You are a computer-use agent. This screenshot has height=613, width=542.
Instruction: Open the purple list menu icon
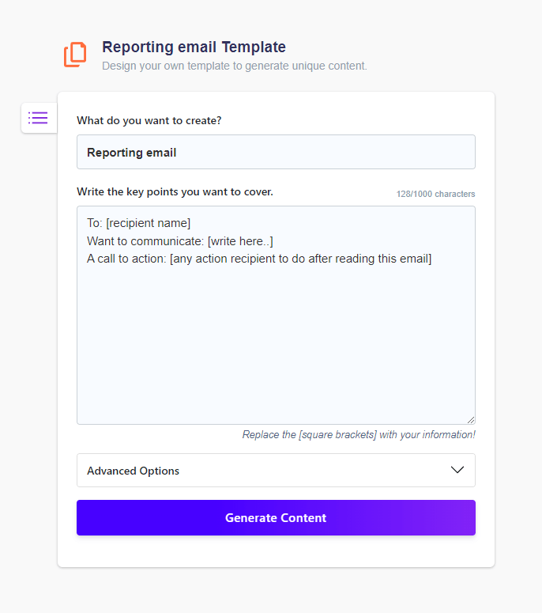click(38, 118)
